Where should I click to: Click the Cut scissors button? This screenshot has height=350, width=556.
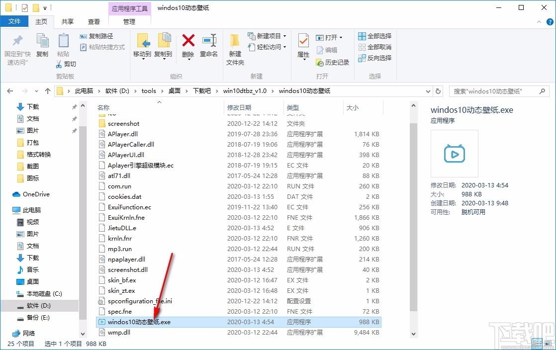pos(66,64)
